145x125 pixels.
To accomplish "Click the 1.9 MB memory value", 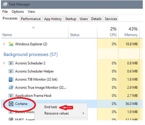I will [x=132, y=112].
